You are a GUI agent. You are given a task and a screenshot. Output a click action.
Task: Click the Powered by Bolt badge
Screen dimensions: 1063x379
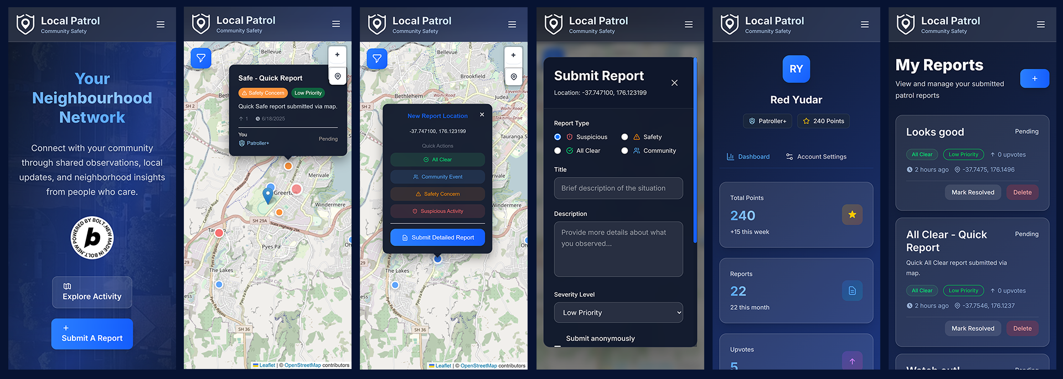pos(92,238)
